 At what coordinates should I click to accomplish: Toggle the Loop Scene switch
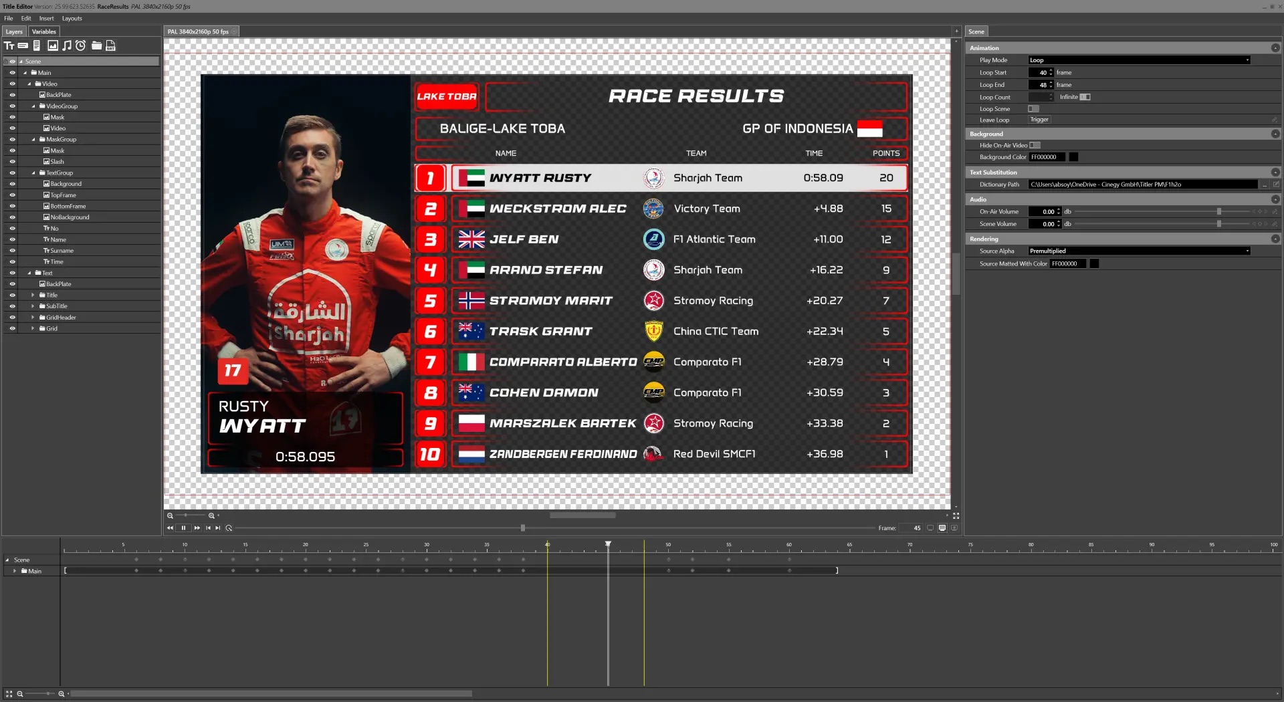click(1034, 109)
